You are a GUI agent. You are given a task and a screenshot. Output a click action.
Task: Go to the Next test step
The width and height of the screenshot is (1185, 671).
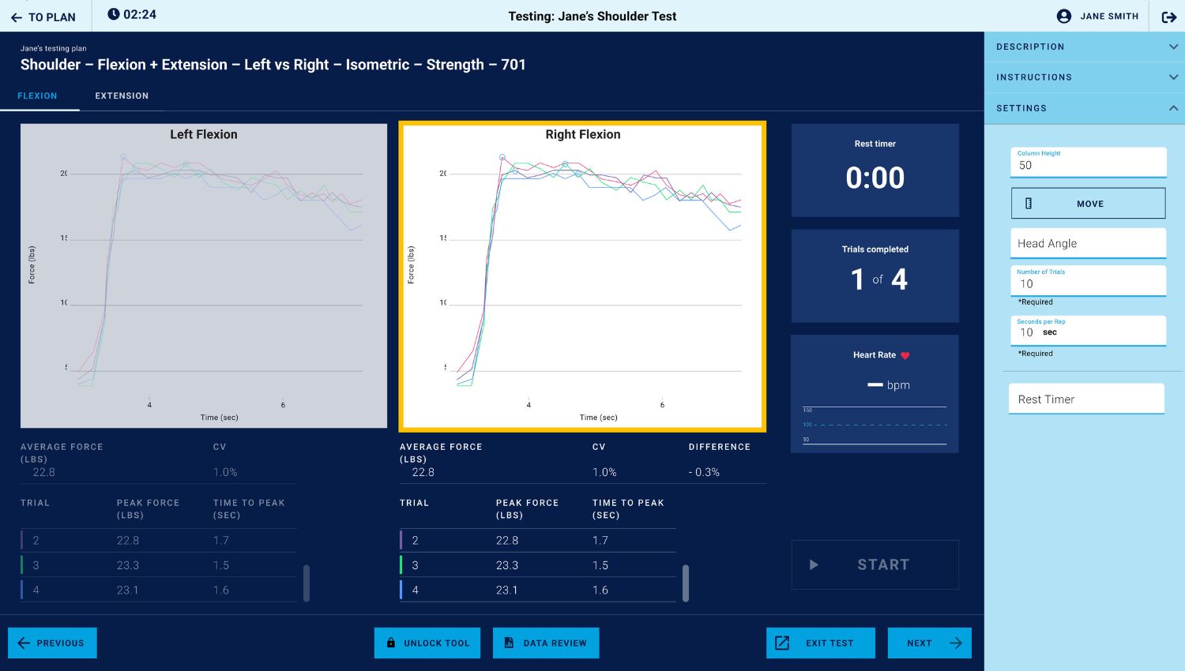click(929, 643)
